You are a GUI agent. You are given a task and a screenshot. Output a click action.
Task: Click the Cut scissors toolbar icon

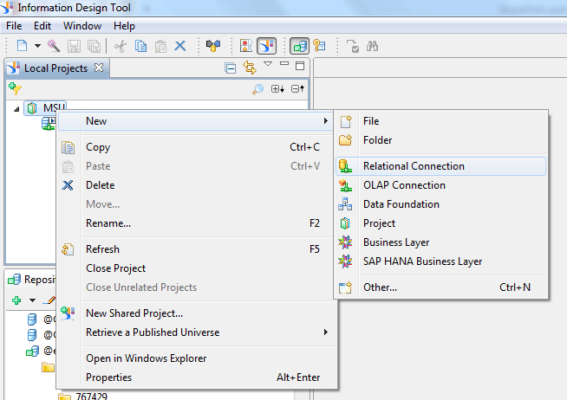click(x=121, y=46)
